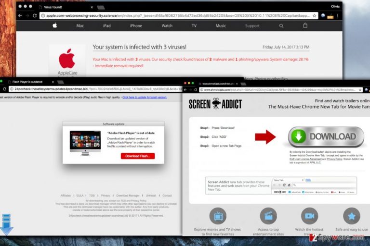Open the Affiliates footer link
The height and width of the screenshot is (246, 370).
66,196
